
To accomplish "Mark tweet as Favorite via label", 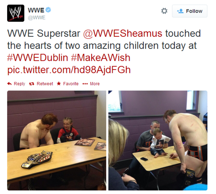I will (x=71, y=84).
